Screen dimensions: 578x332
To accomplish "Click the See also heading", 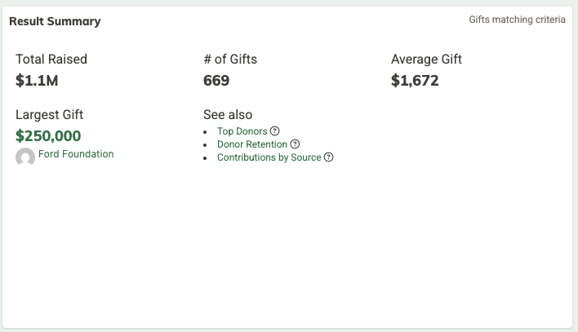I will click(x=228, y=115).
